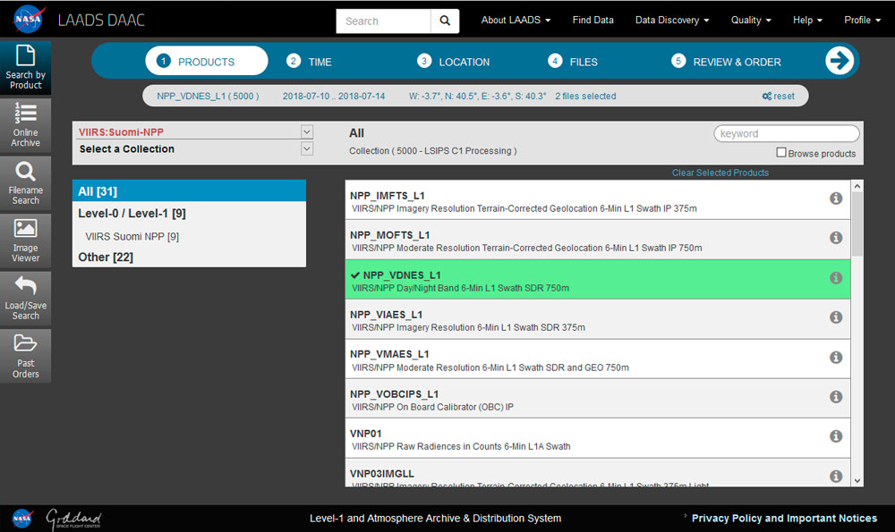Enable the Browse products checkbox
Screen dimensions: 895x532
[780, 152]
